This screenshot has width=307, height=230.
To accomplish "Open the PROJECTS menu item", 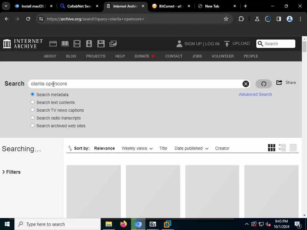I will tap(96, 56).
